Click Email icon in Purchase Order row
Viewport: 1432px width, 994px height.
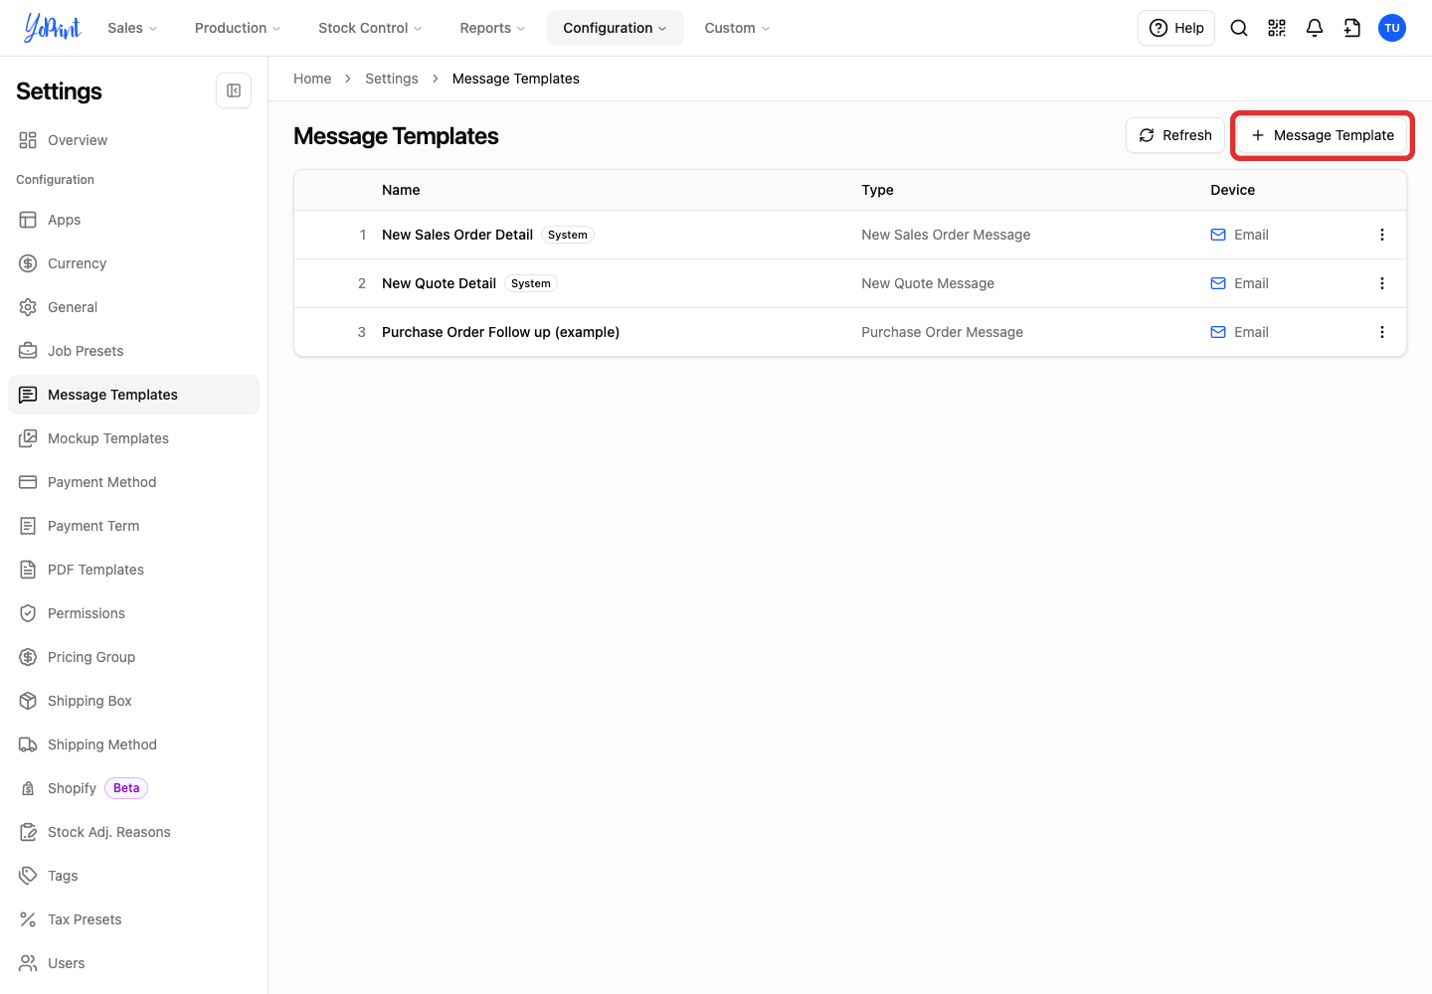click(x=1218, y=332)
